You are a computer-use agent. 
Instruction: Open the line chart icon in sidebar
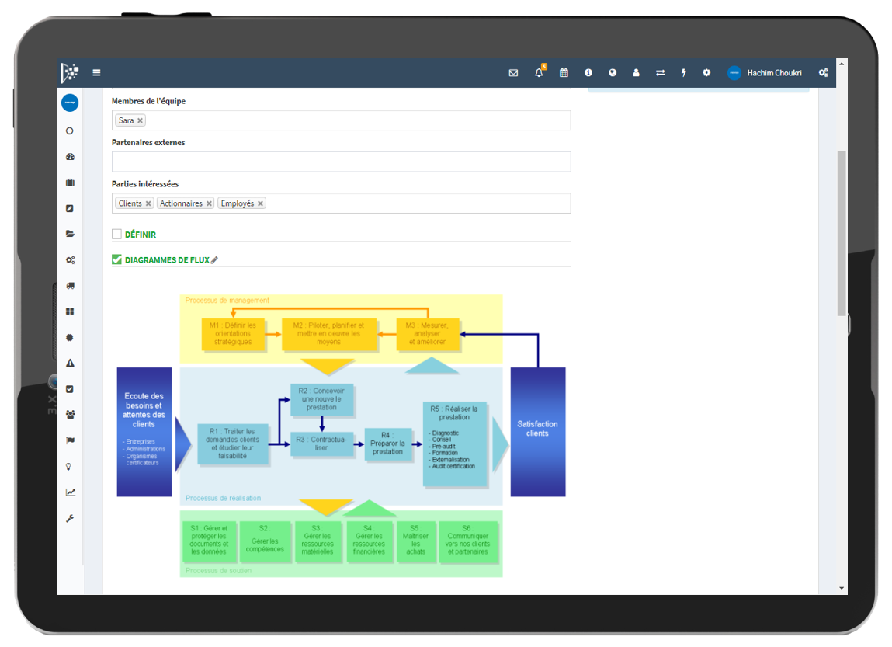(x=71, y=492)
